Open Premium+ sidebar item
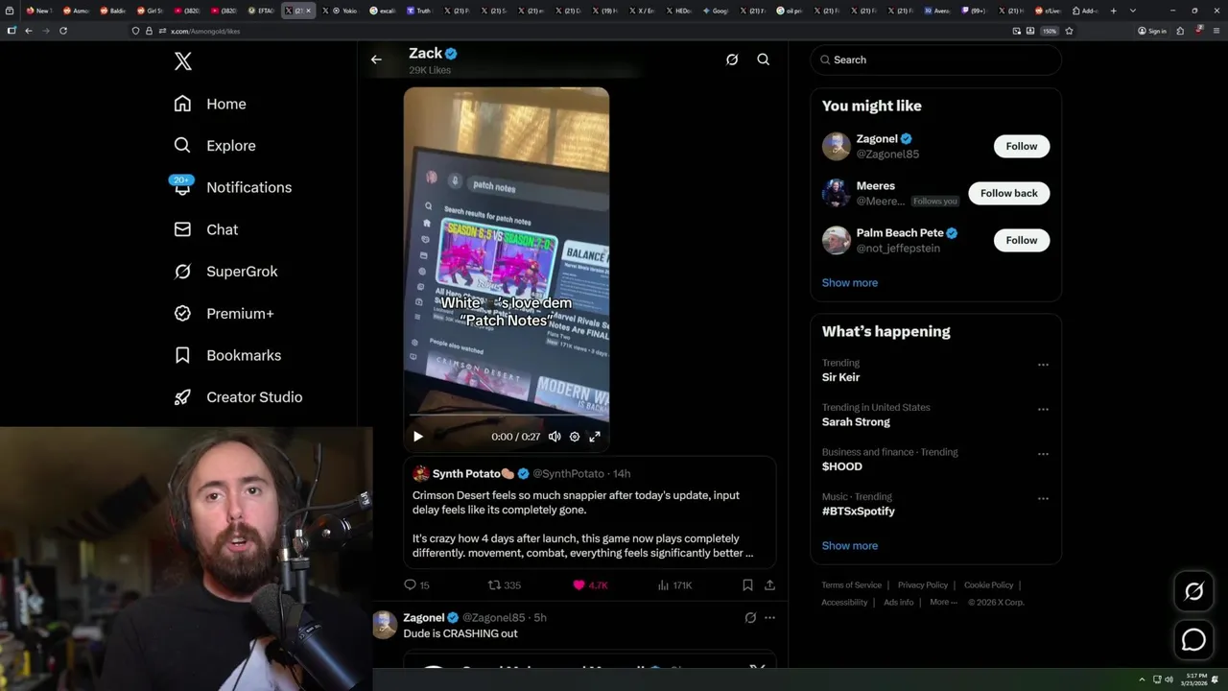The height and width of the screenshot is (691, 1228). [x=224, y=314]
